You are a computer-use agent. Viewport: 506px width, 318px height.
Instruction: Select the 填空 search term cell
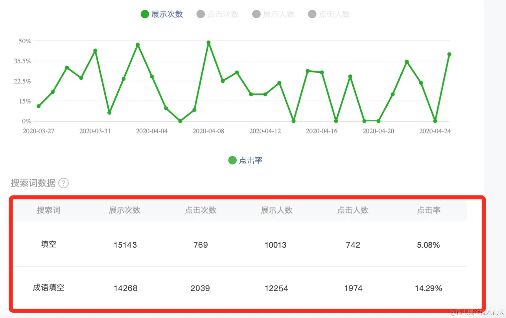pos(49,244)
